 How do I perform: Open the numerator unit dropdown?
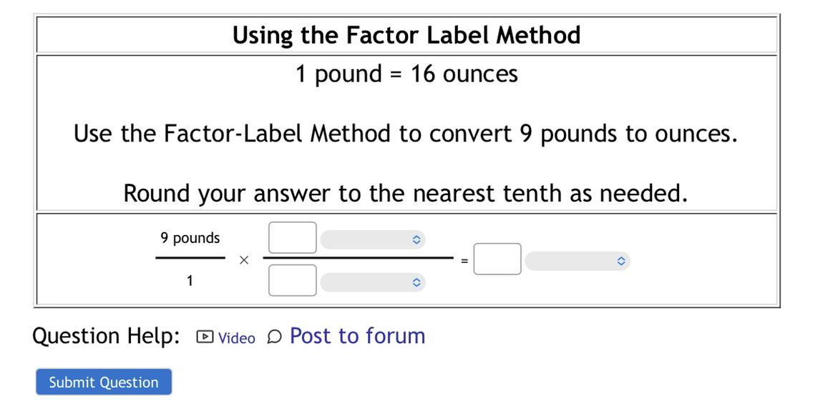372,240
